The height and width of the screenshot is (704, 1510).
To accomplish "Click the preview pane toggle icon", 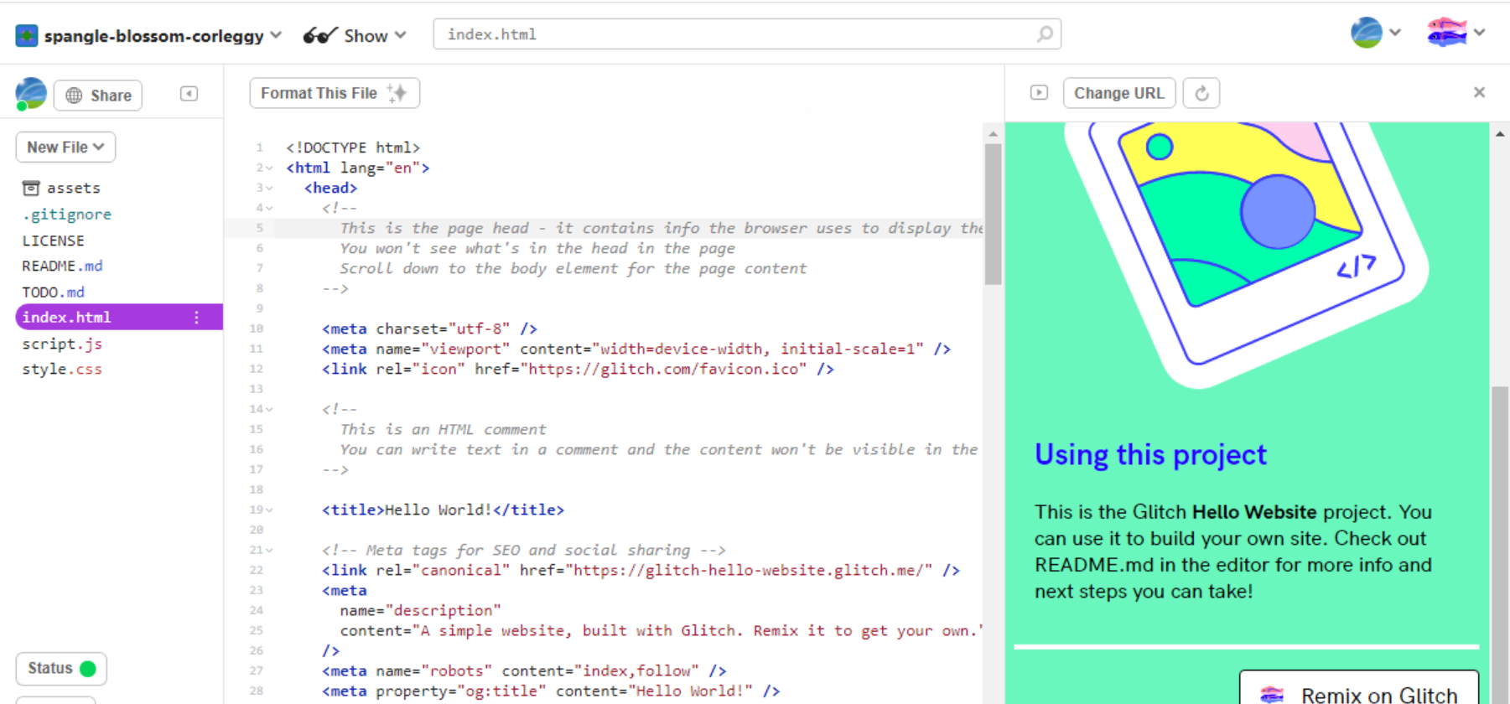I will [1039, 93].
